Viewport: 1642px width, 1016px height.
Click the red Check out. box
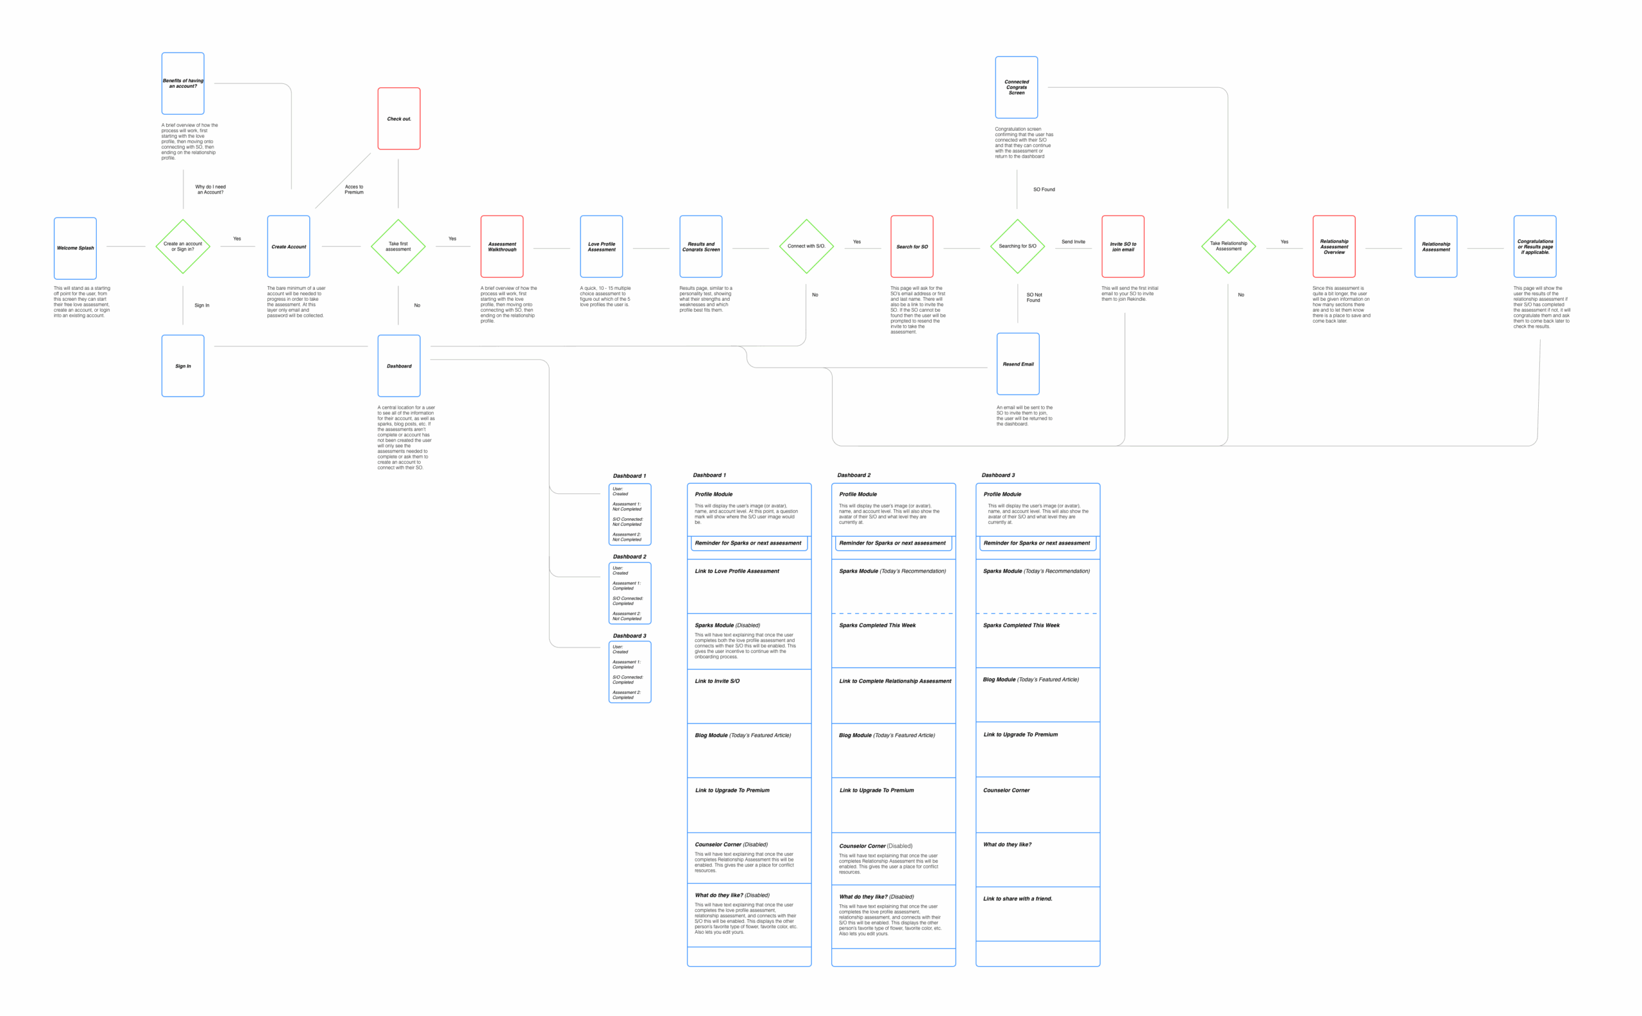click(398, 119)
